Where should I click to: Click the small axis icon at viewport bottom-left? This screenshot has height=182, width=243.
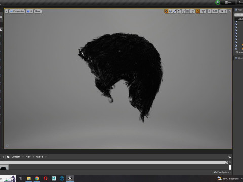(7, 146)
